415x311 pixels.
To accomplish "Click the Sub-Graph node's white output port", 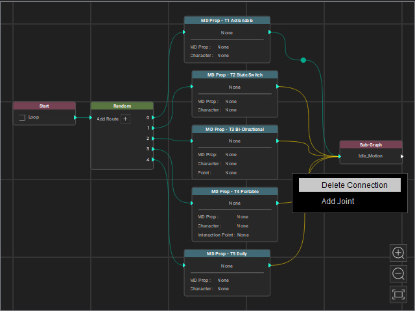I will 402,156.
